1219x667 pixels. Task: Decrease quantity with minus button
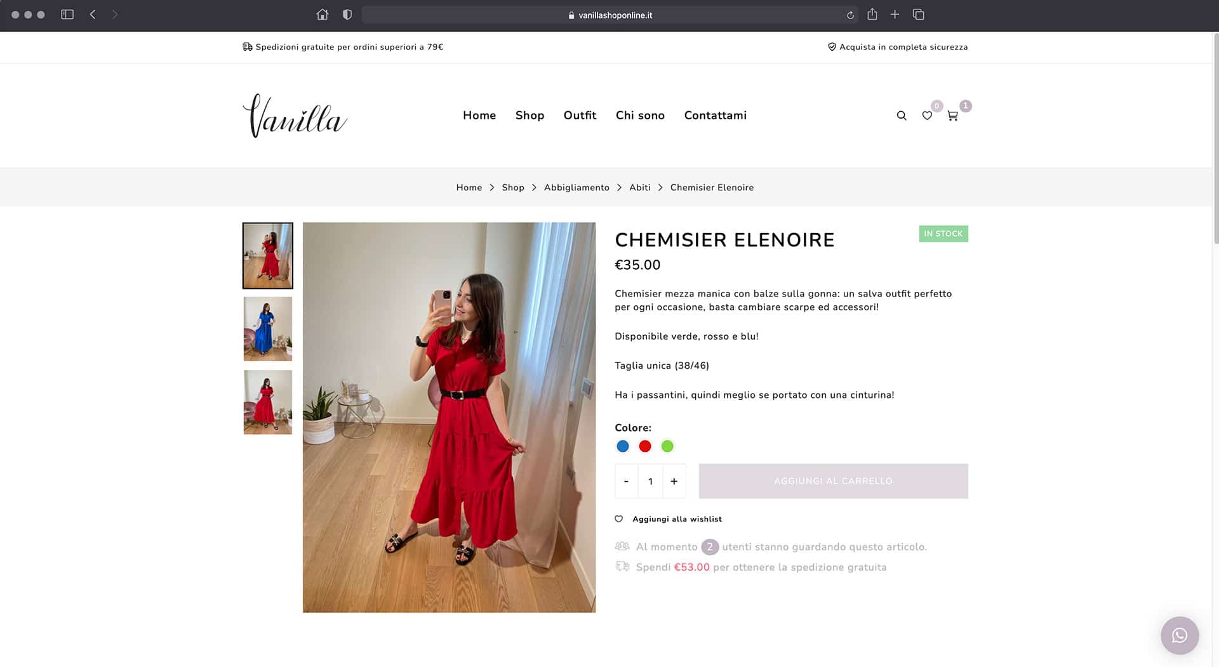626,481
